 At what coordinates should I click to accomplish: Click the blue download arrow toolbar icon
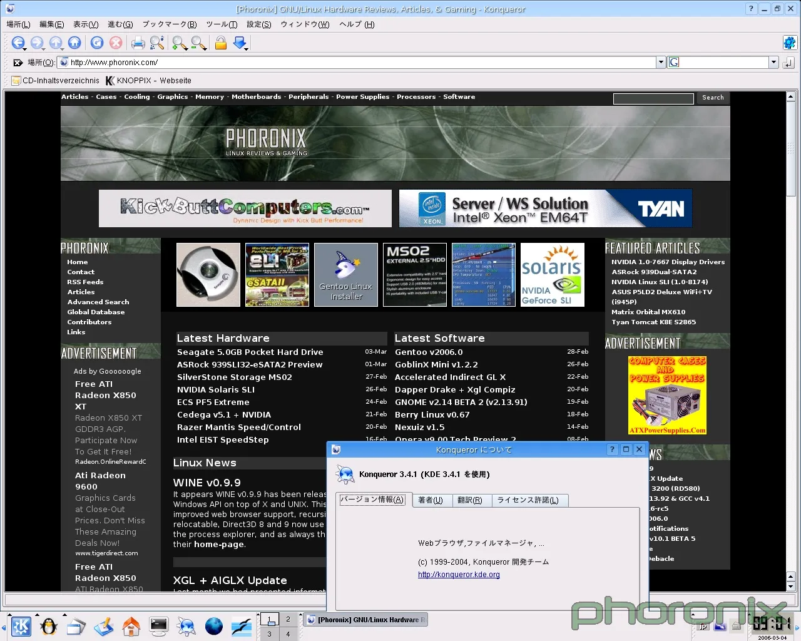point(239,42)
